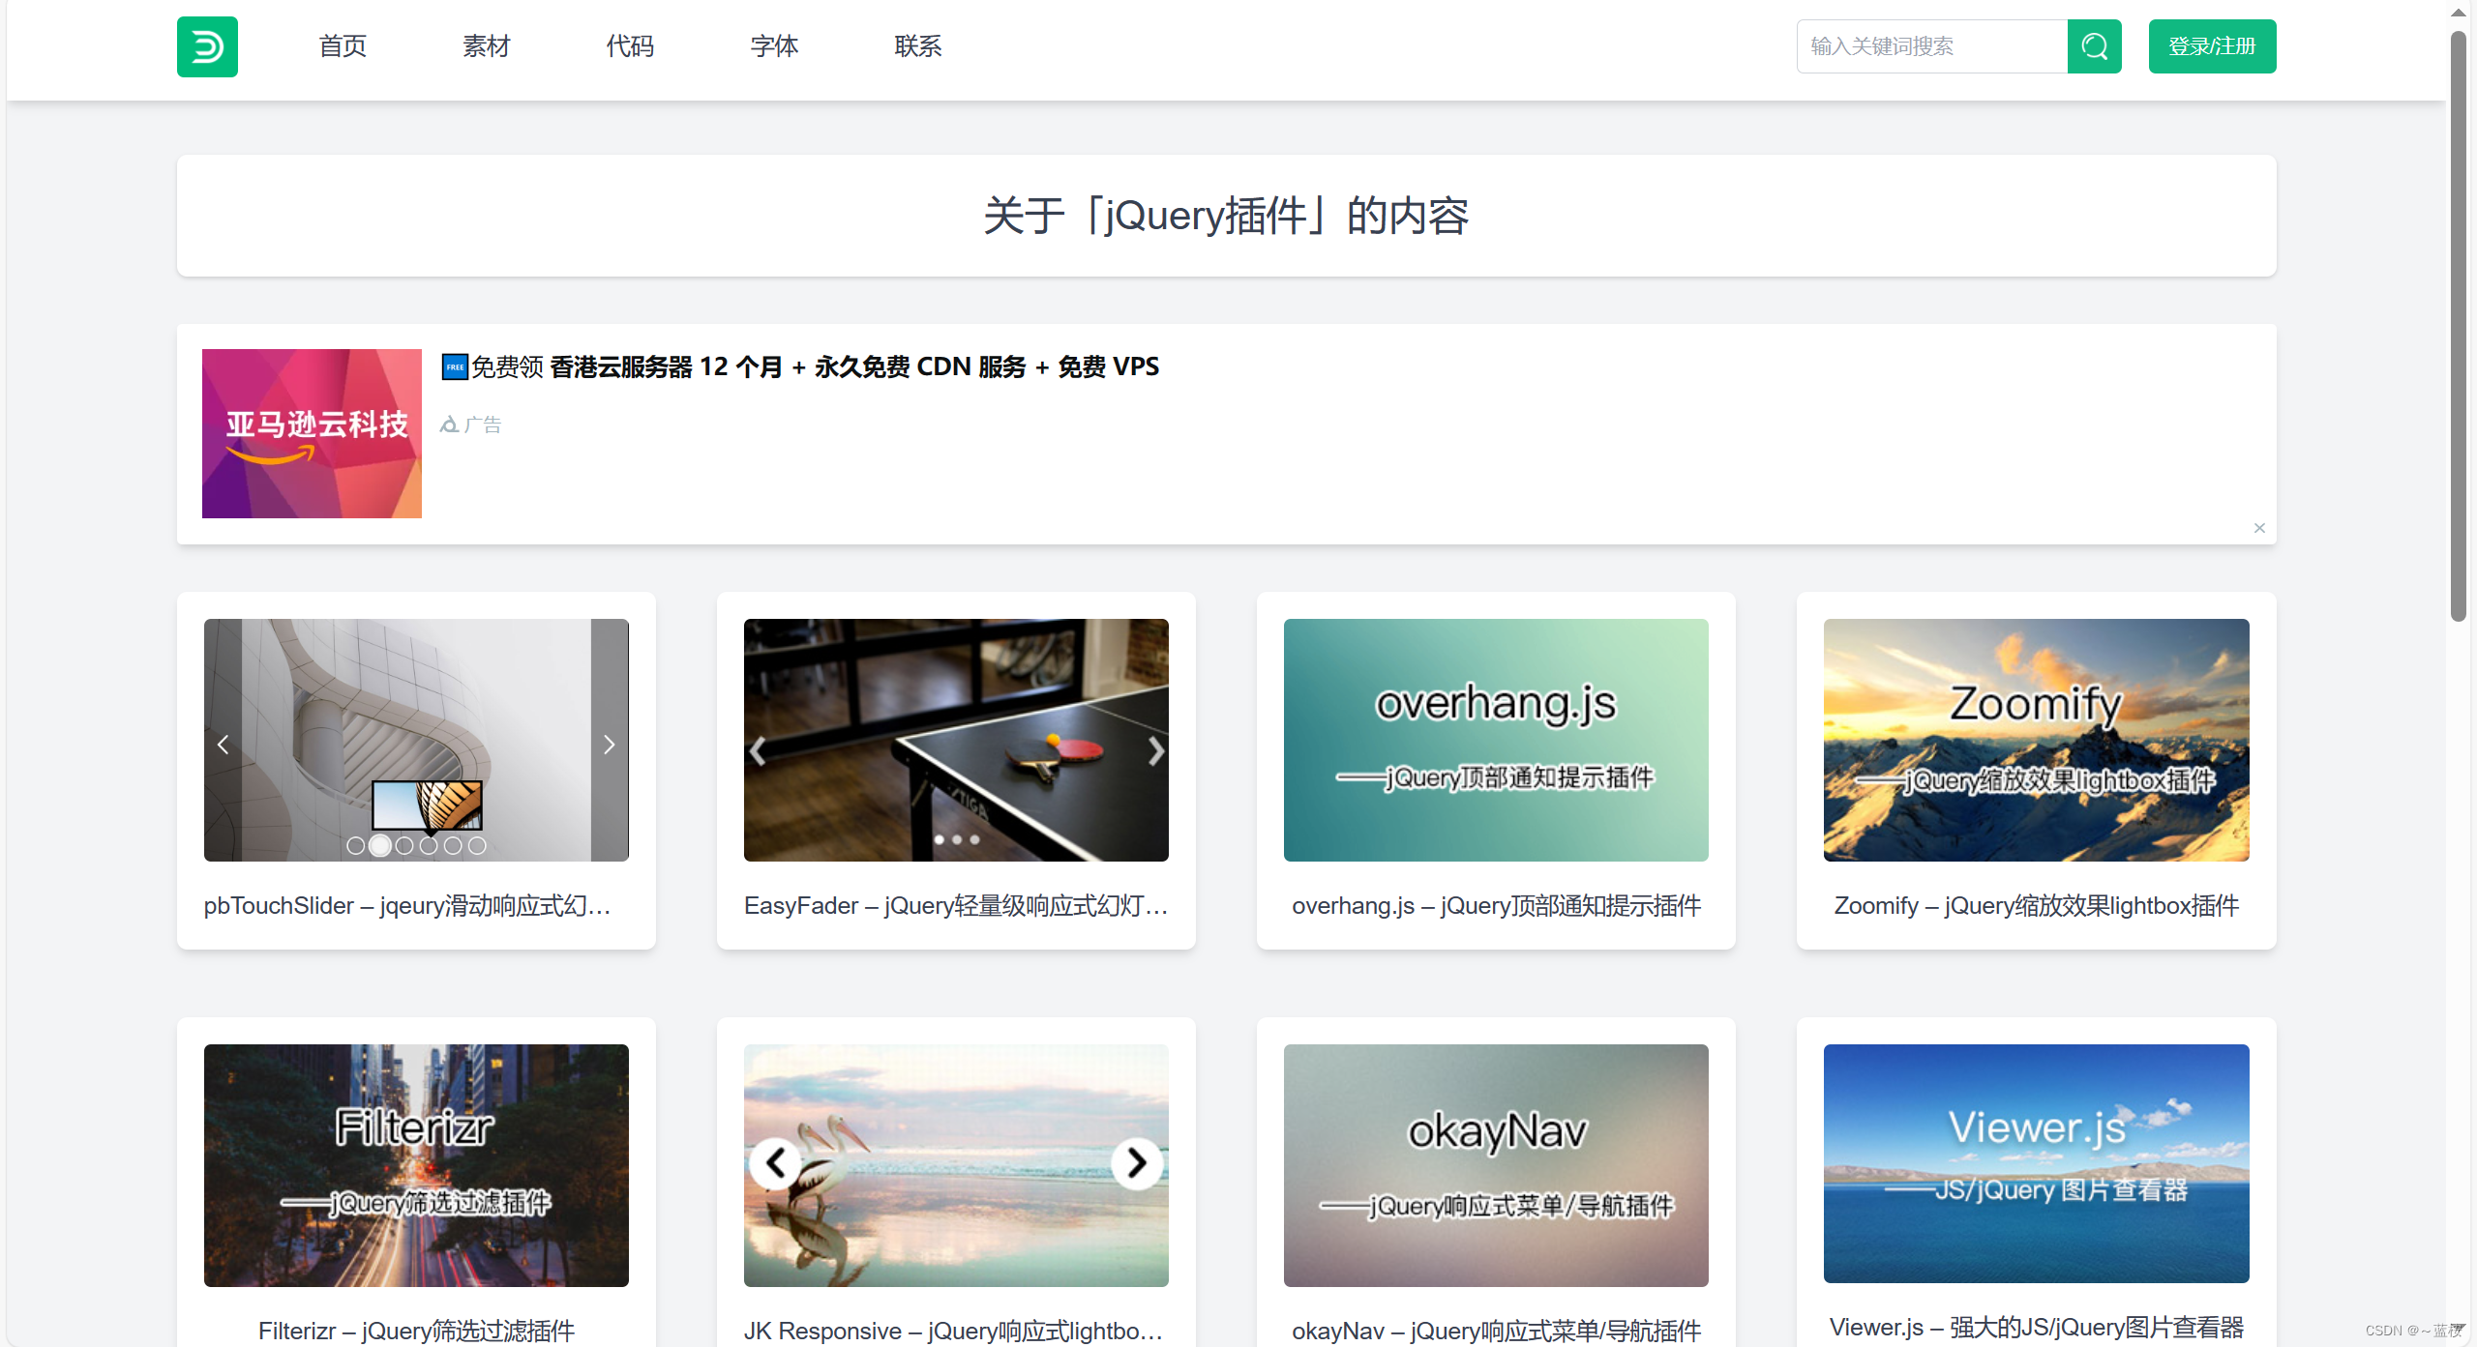Select the first pagination dot on EasyFader image
This screenshot has height=1347, width=2477.
[940, 839]
